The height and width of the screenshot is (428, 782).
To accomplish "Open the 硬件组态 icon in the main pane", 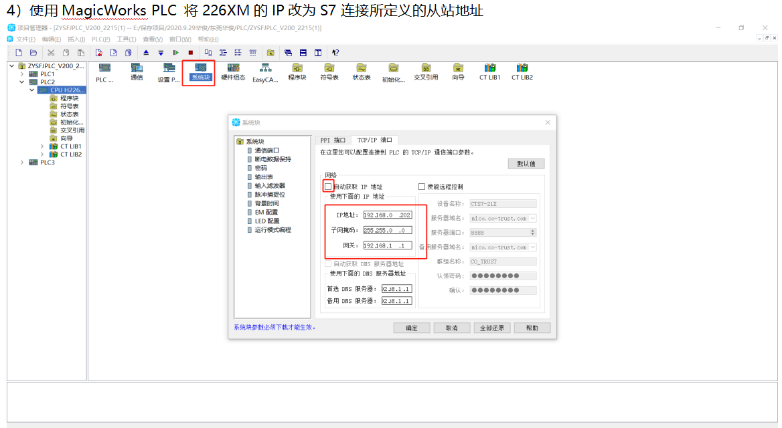I will pyautogui.click(x=233, y=72).
